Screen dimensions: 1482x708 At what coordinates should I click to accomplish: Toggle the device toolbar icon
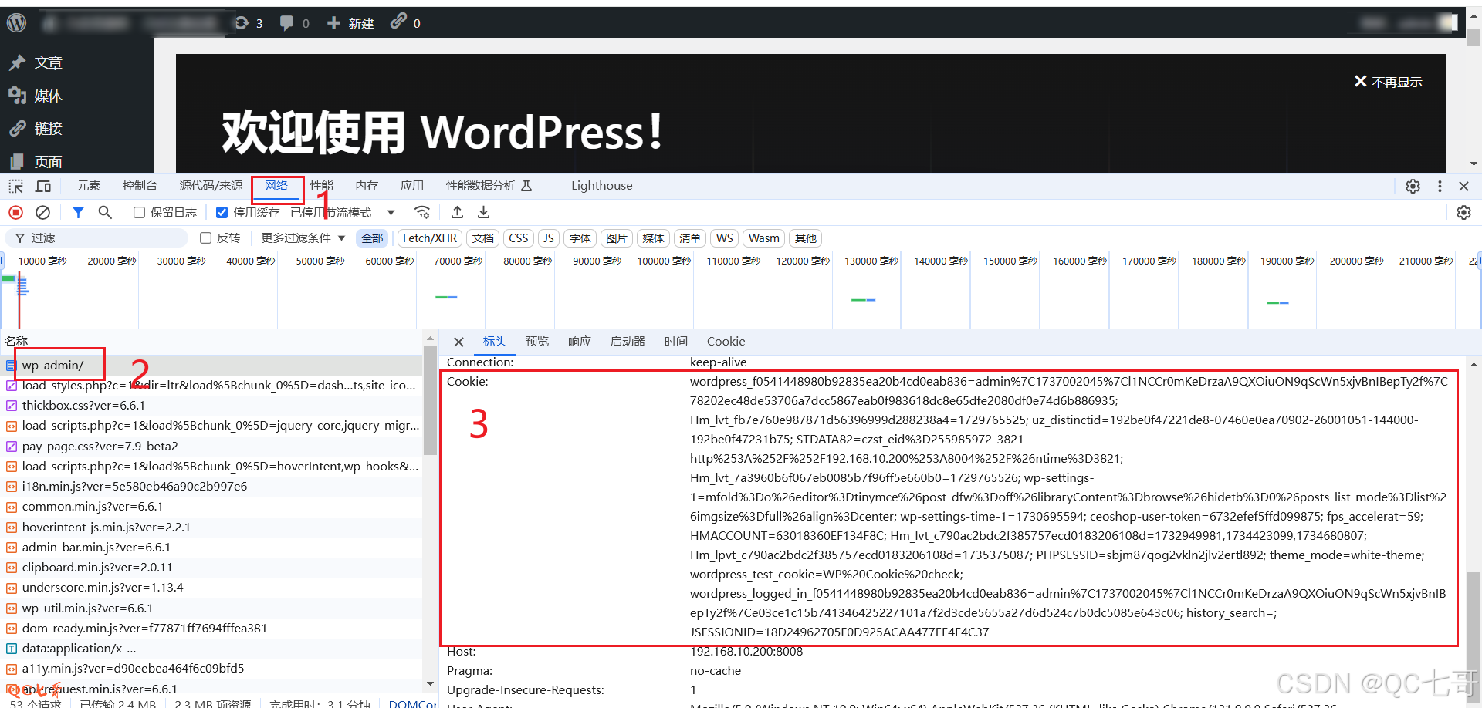(x=43, y=186)
